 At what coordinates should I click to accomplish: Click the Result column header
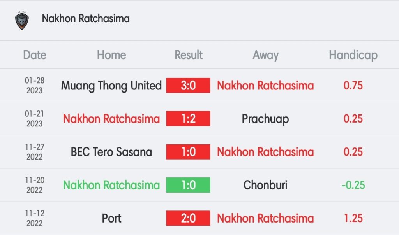(x=189, y=55)
